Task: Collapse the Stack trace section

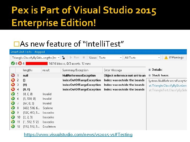Action: (x=150, y=75)
